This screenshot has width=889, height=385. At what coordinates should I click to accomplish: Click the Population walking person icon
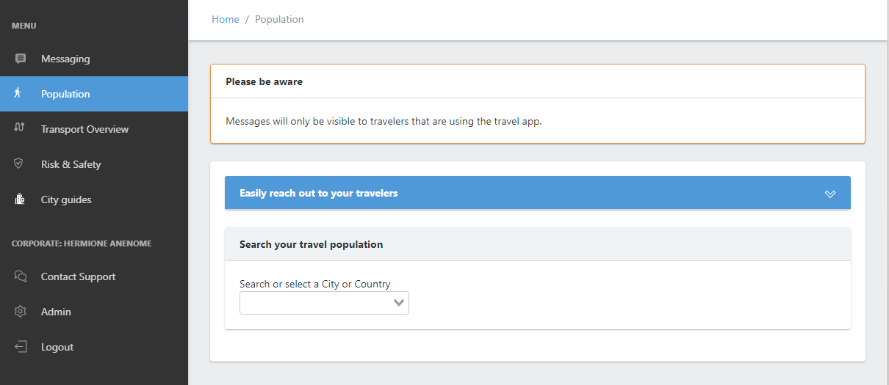pos(19,93)
